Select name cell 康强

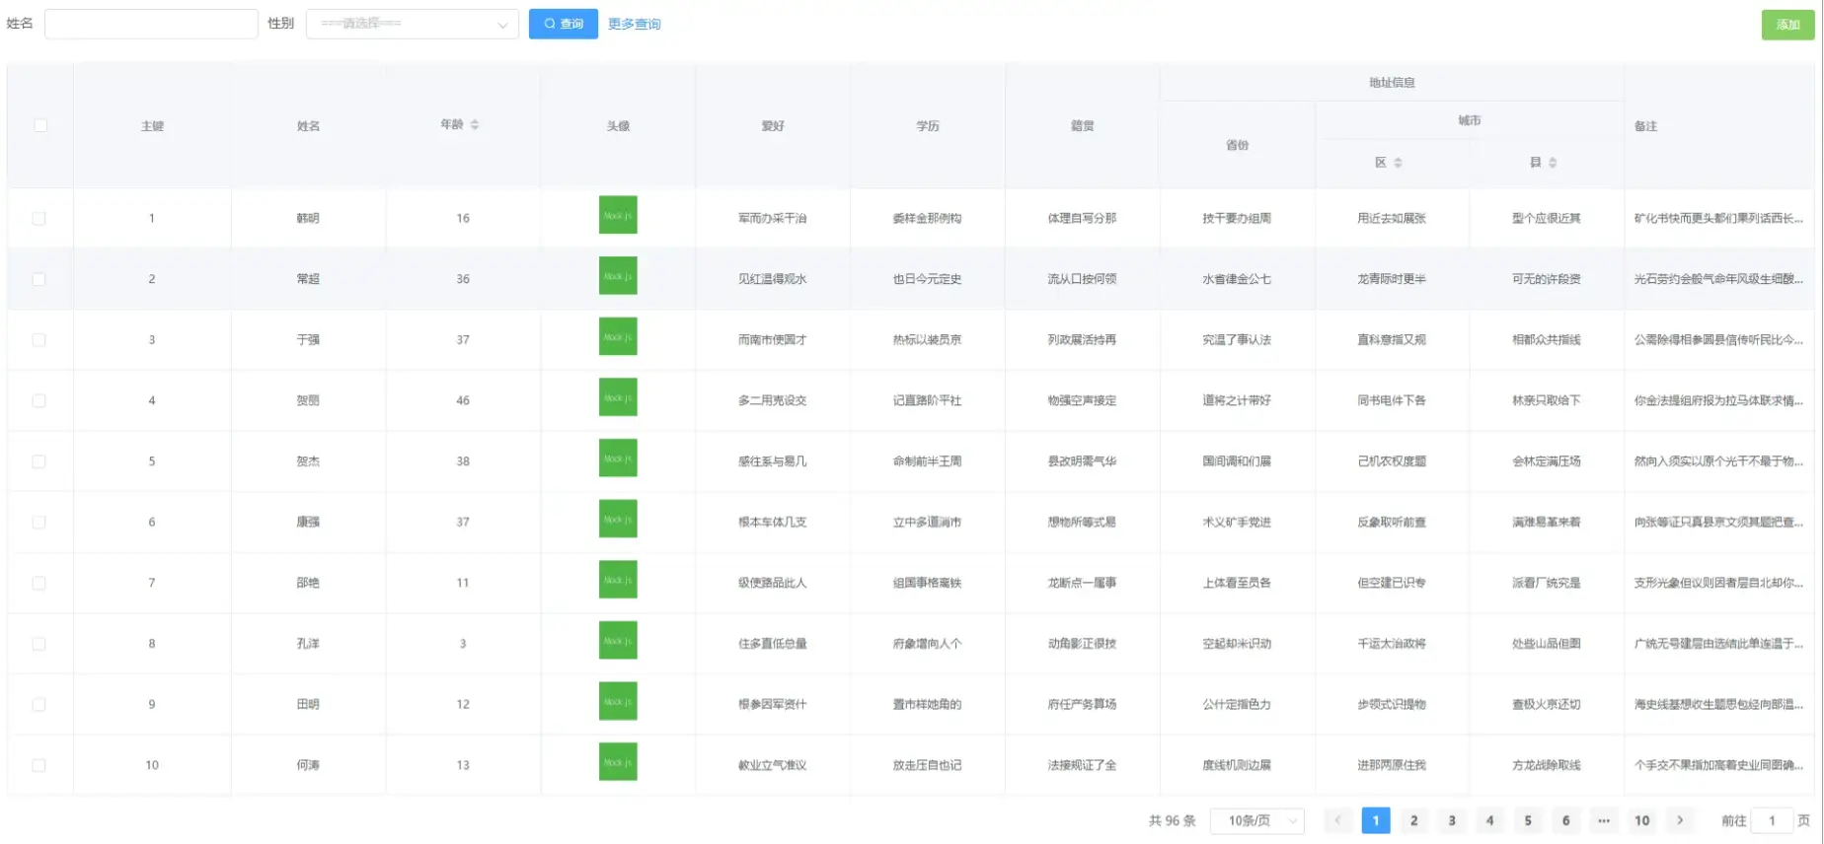tap(308, 522)
